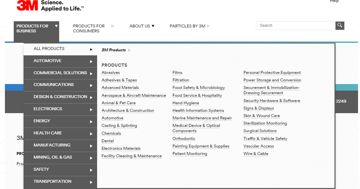This screenshot has width=360, height=189.
Task: Click the Help link
Action: 334,1
